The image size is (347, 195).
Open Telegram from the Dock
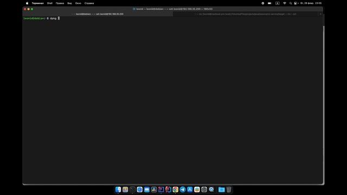point(183,190)
